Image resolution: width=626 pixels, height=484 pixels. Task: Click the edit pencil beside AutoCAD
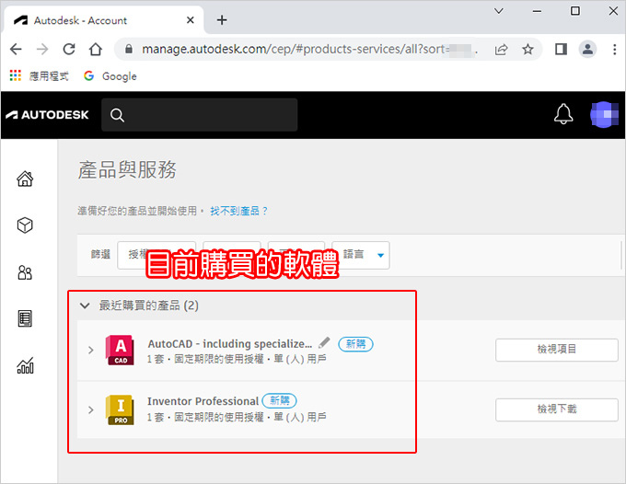[324, 342]
